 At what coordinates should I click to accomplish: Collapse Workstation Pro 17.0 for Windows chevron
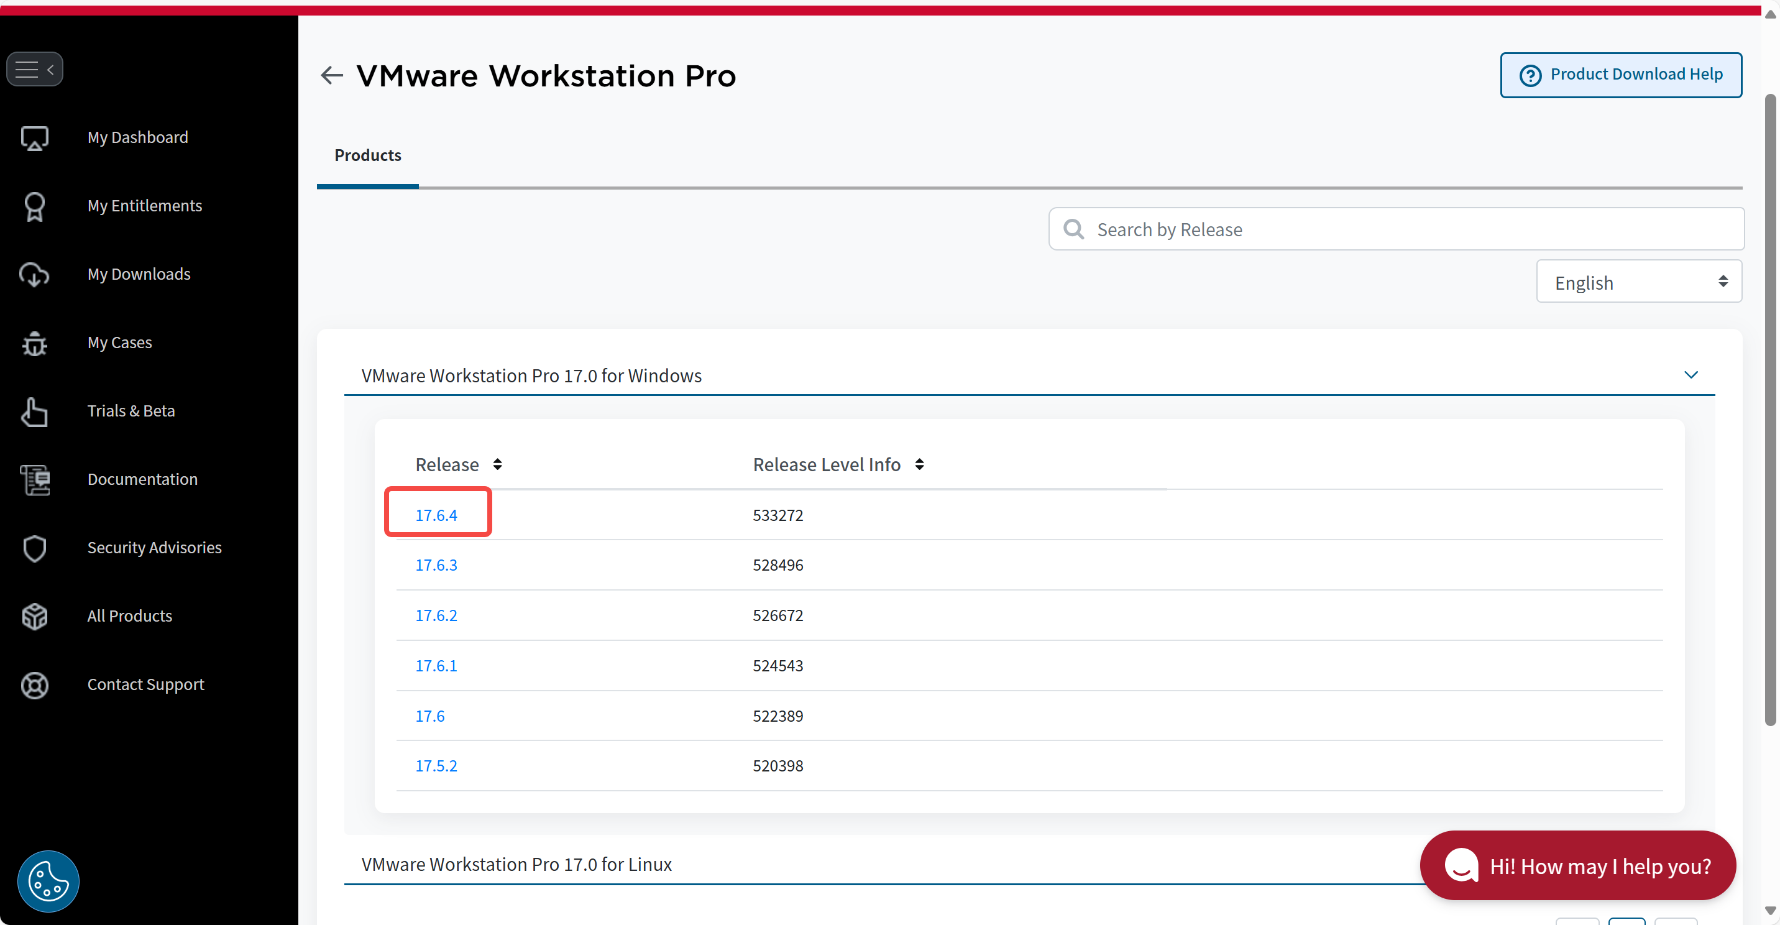(x=1690, y=375)
